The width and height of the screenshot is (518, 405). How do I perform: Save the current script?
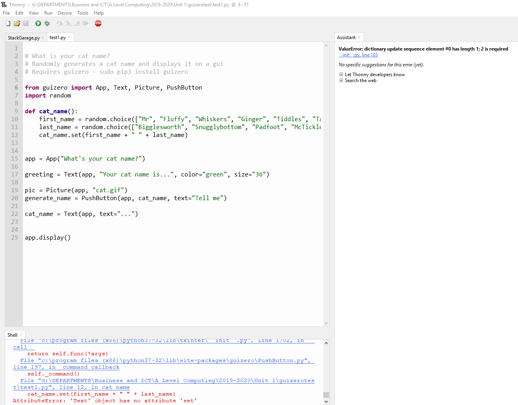click(26, 23)
